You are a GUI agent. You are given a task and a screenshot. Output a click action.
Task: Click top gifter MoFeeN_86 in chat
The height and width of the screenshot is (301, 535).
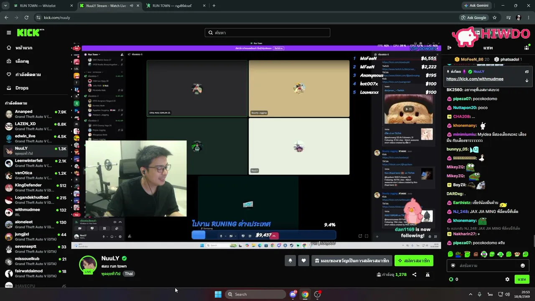pos(472,59)
